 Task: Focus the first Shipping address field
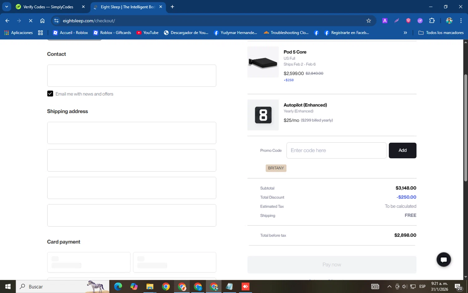[132, 133]
